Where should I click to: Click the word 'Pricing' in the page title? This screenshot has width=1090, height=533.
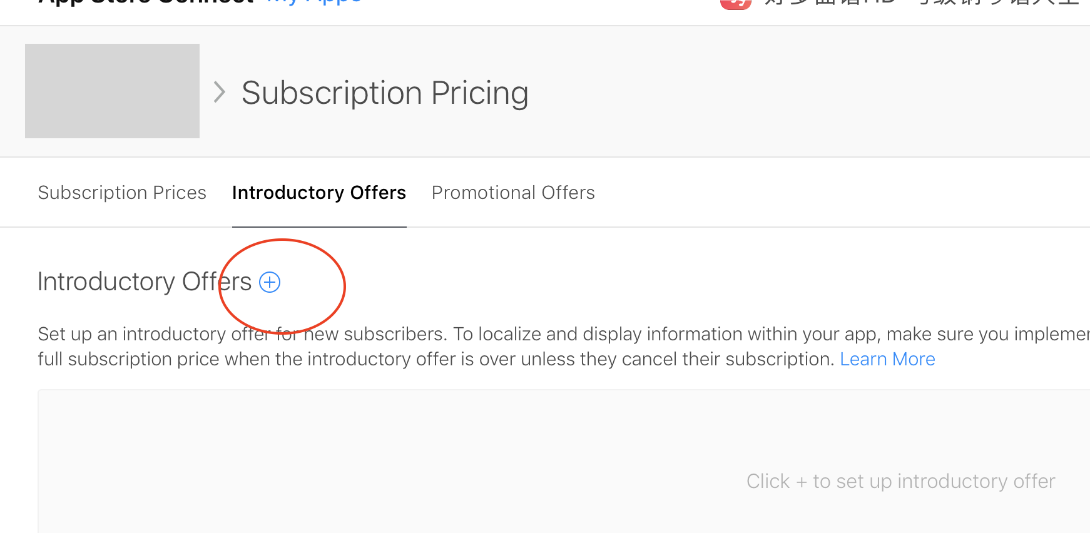coord(479,93)
